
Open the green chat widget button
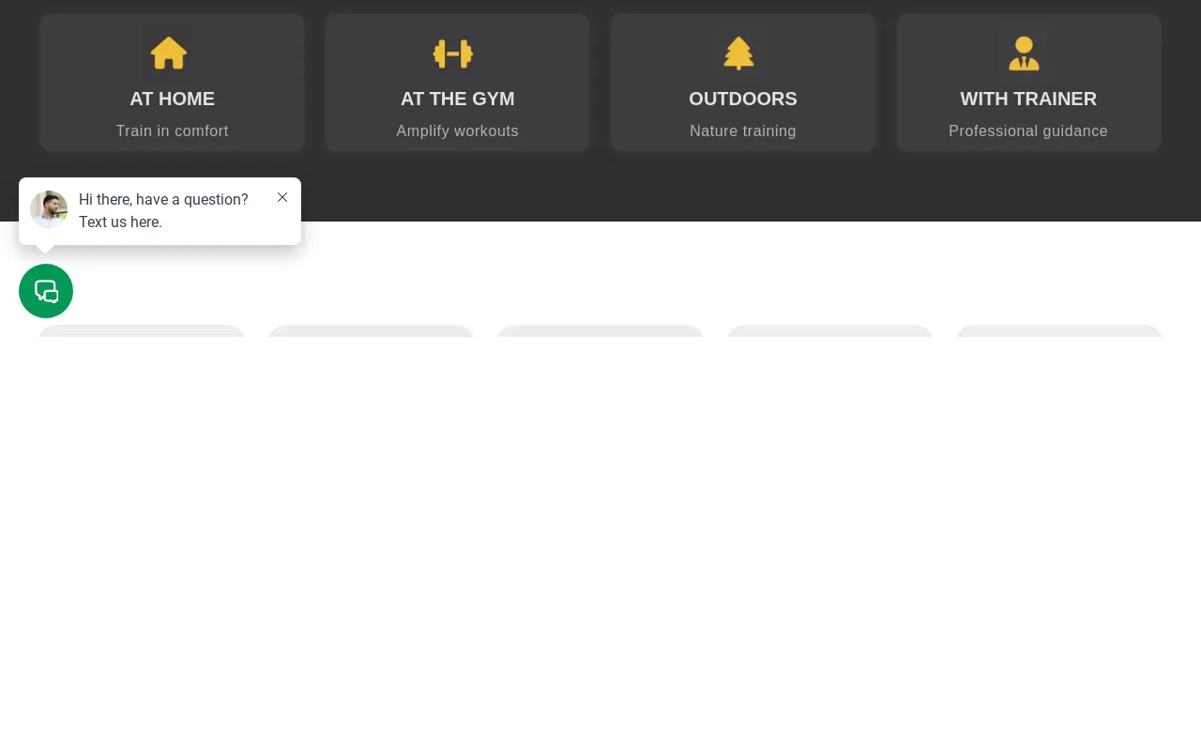point(46,291)
